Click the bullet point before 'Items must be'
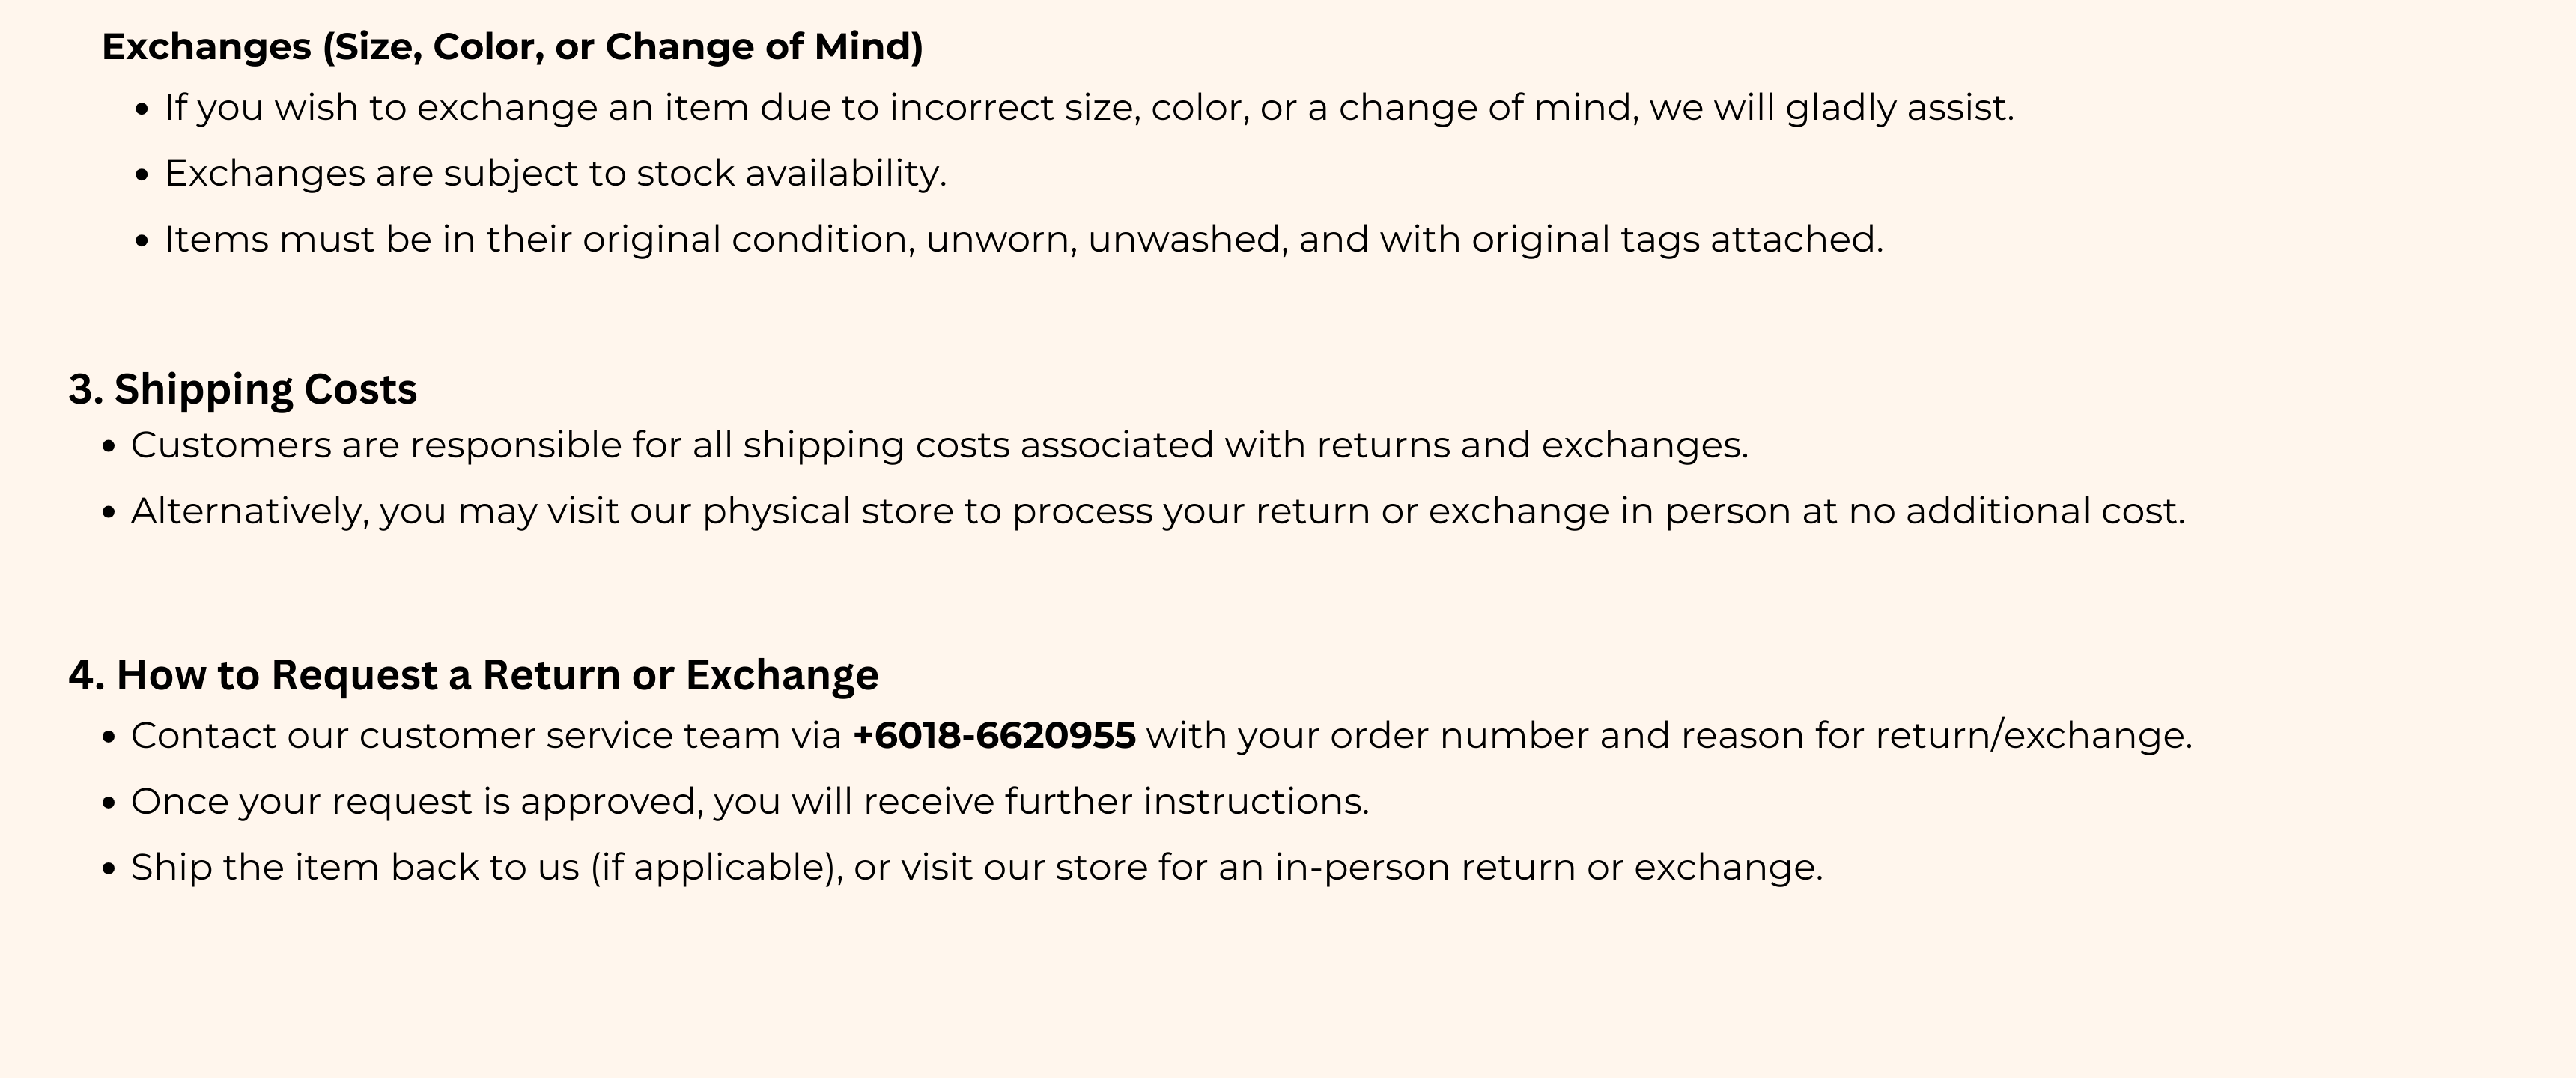The image size is (2576, 1078). (x=142, y=241)
